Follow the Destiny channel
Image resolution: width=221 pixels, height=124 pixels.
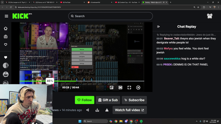[x=85, y=100]
